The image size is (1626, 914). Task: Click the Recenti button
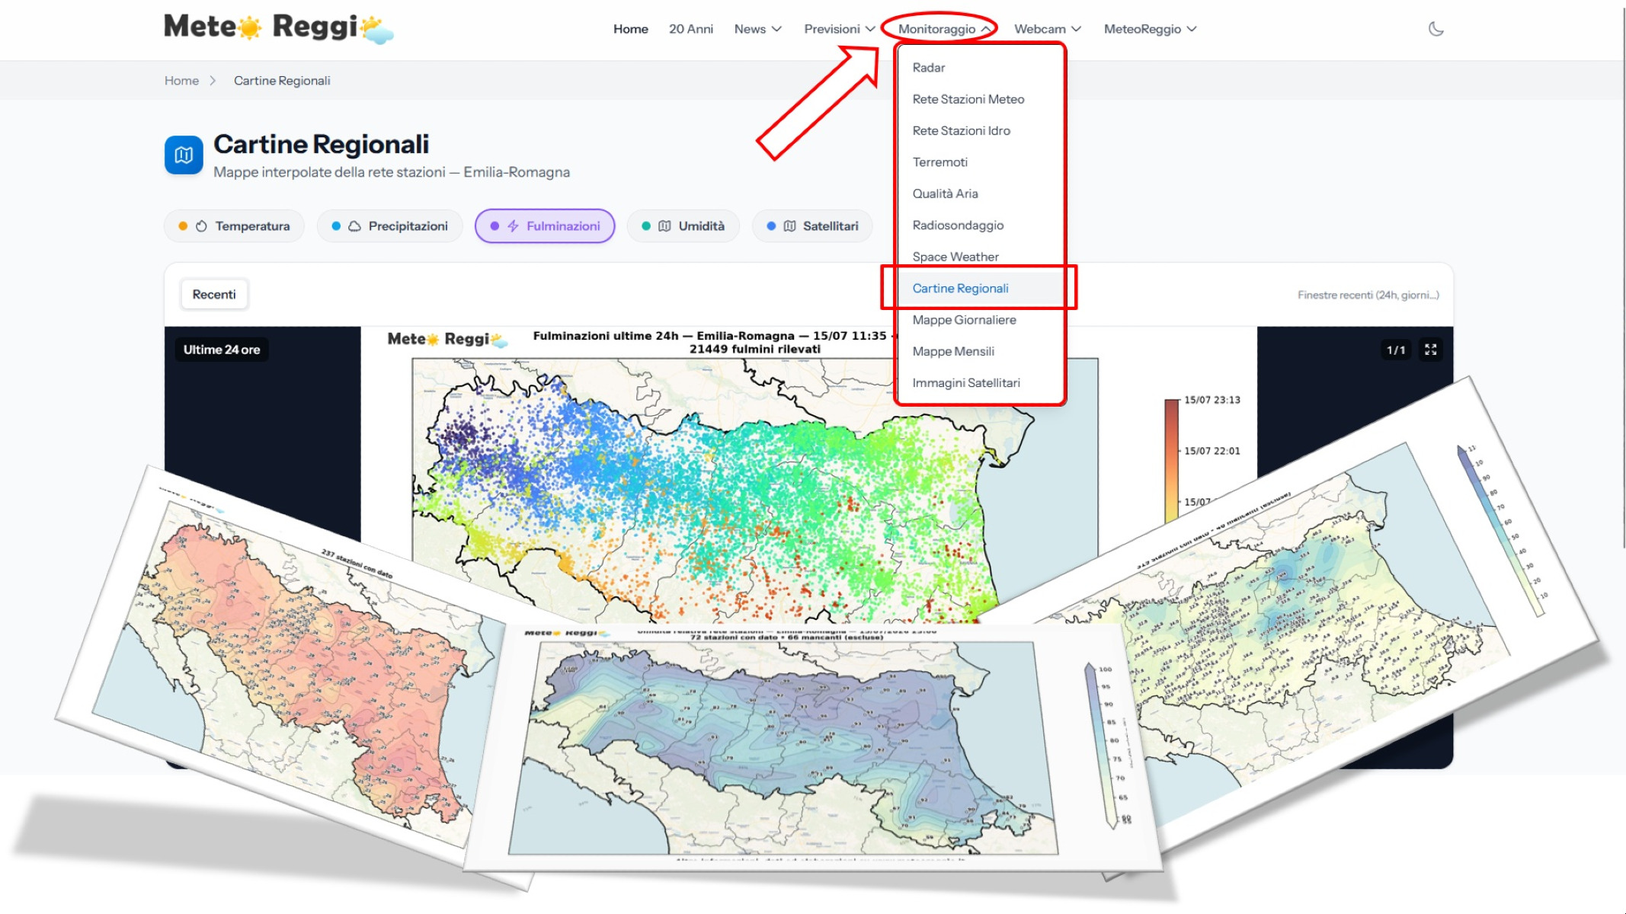214,295
